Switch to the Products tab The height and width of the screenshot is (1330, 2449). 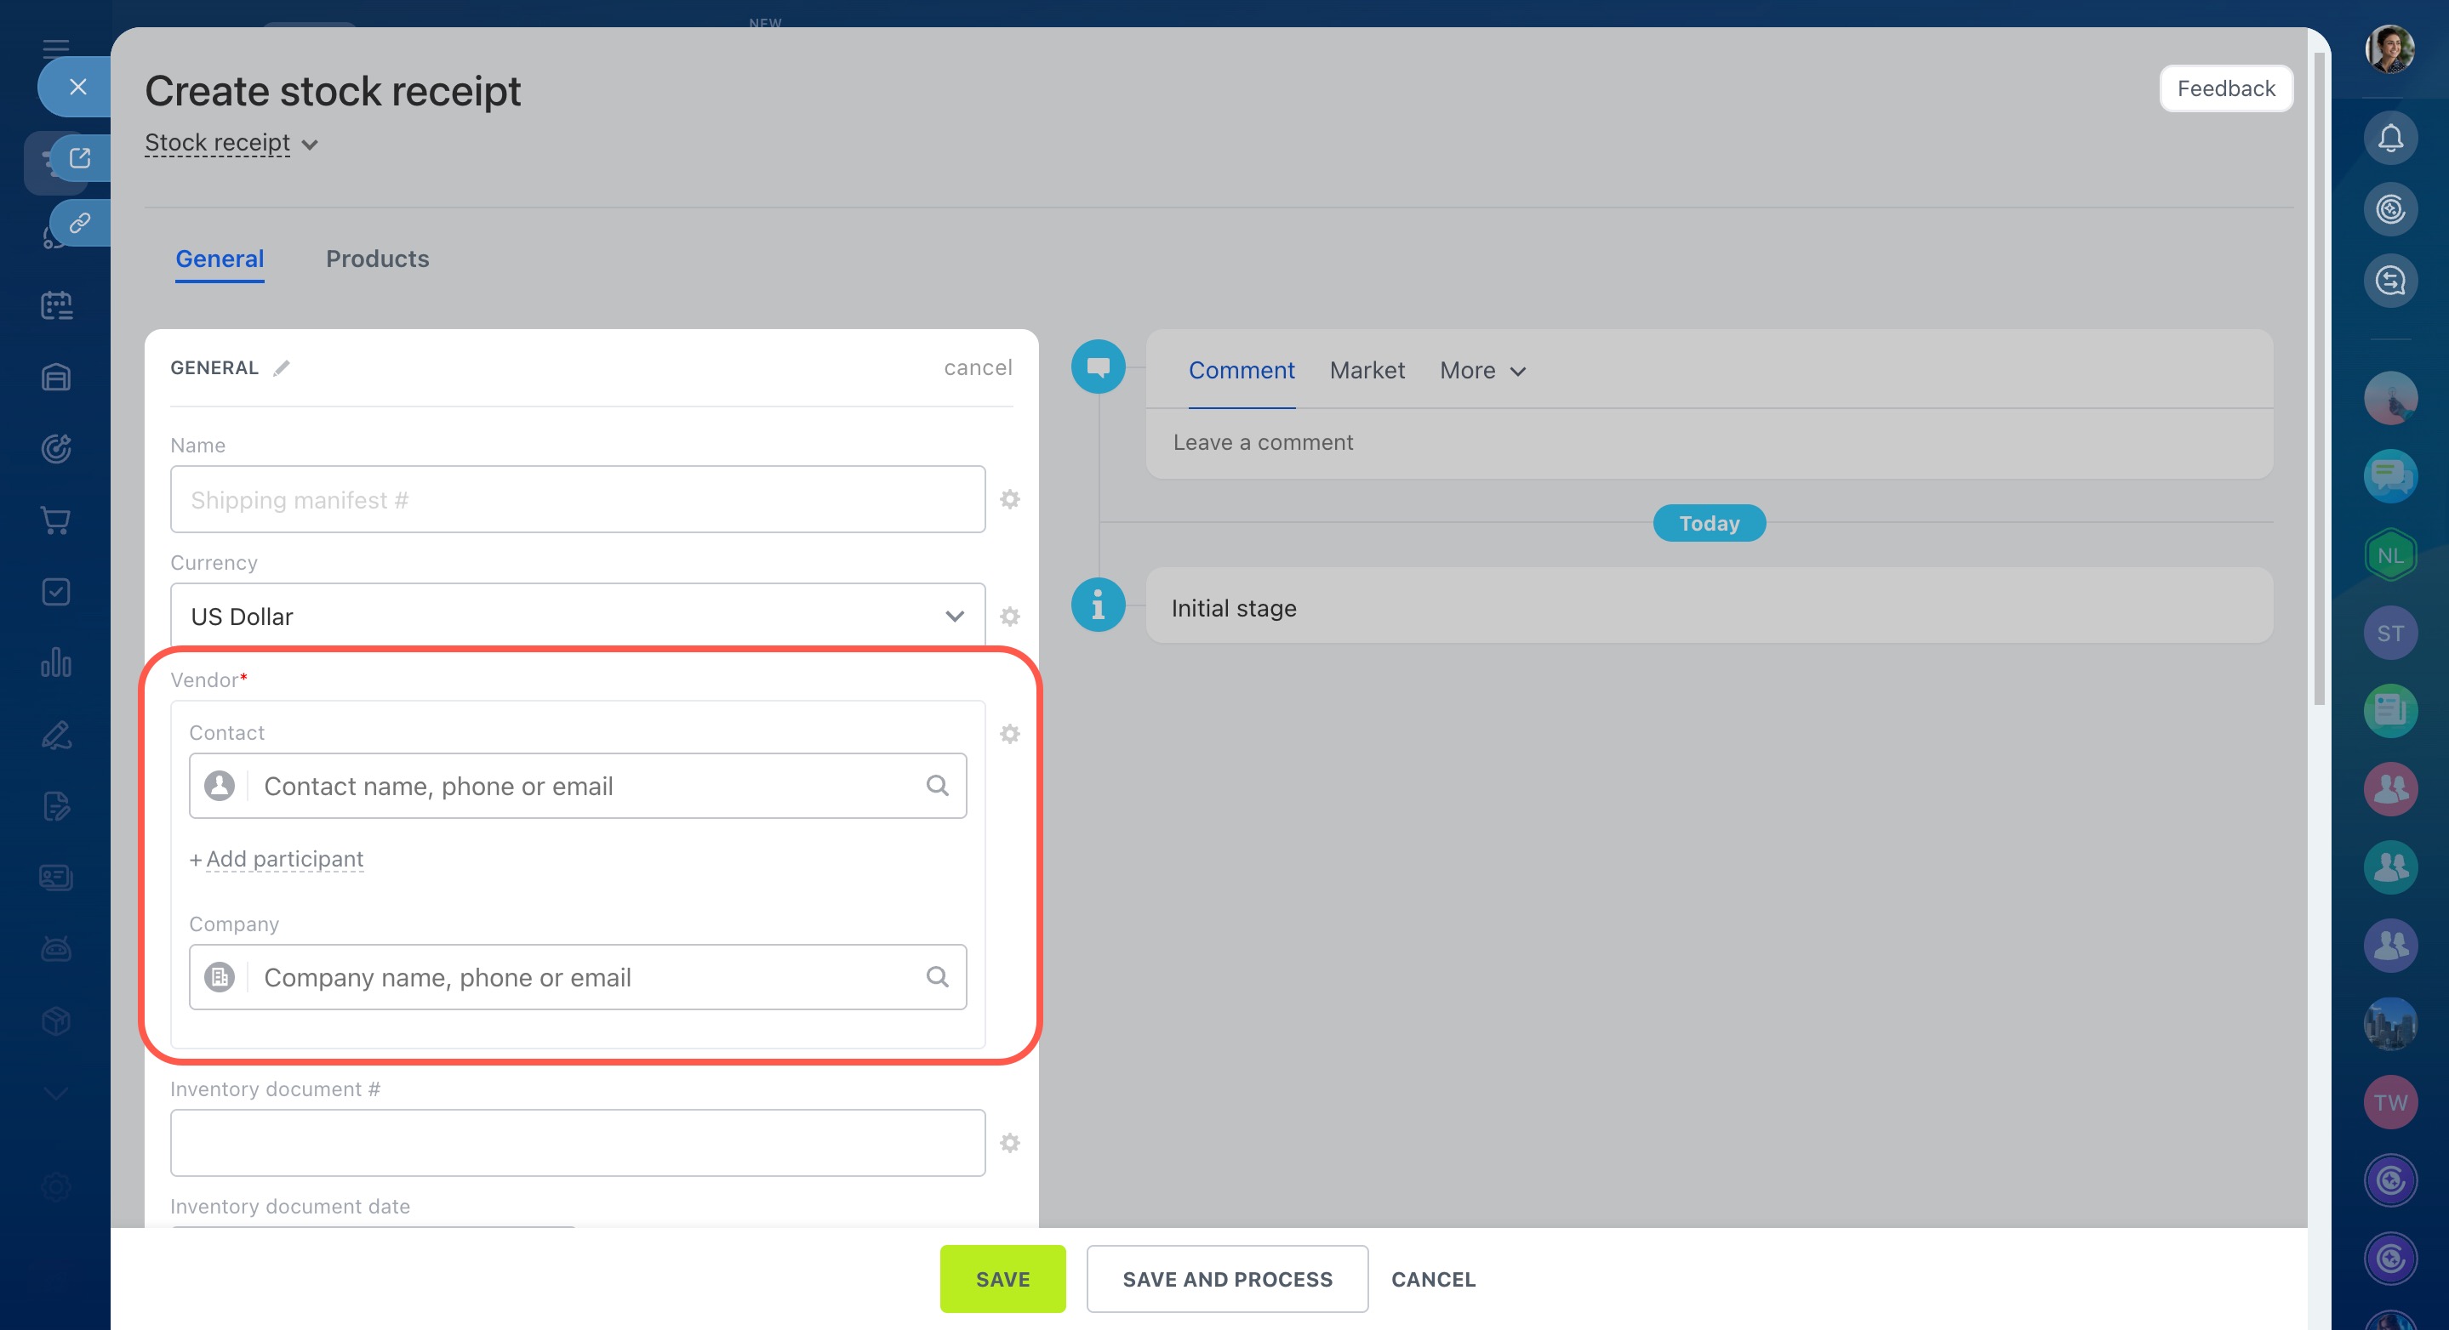(378, 259)
